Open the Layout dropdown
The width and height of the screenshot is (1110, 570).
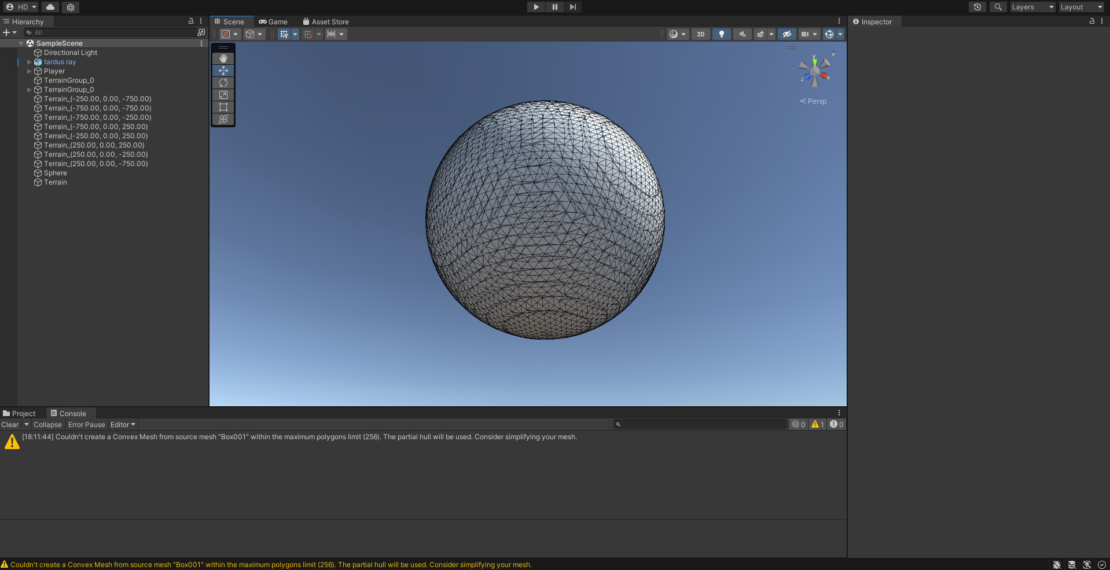point(1080,7)
